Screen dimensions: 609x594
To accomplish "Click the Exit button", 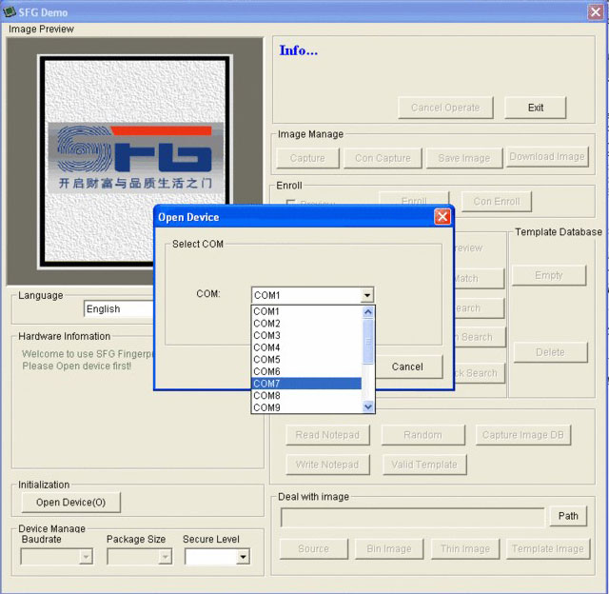I will tap(535, 108).
